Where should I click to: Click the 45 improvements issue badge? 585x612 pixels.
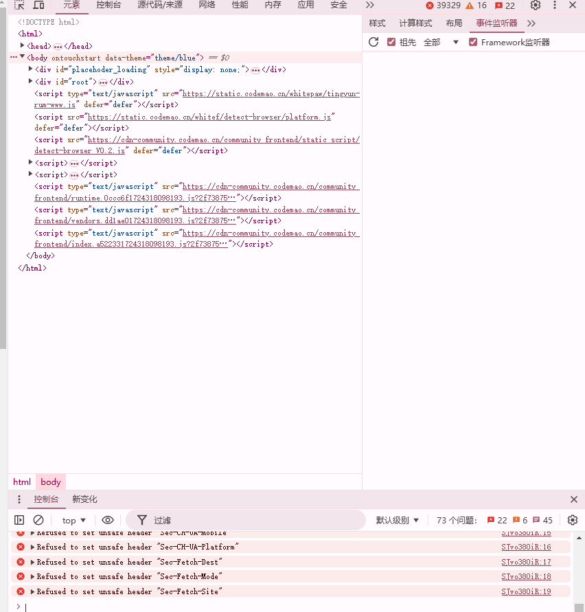543,520
